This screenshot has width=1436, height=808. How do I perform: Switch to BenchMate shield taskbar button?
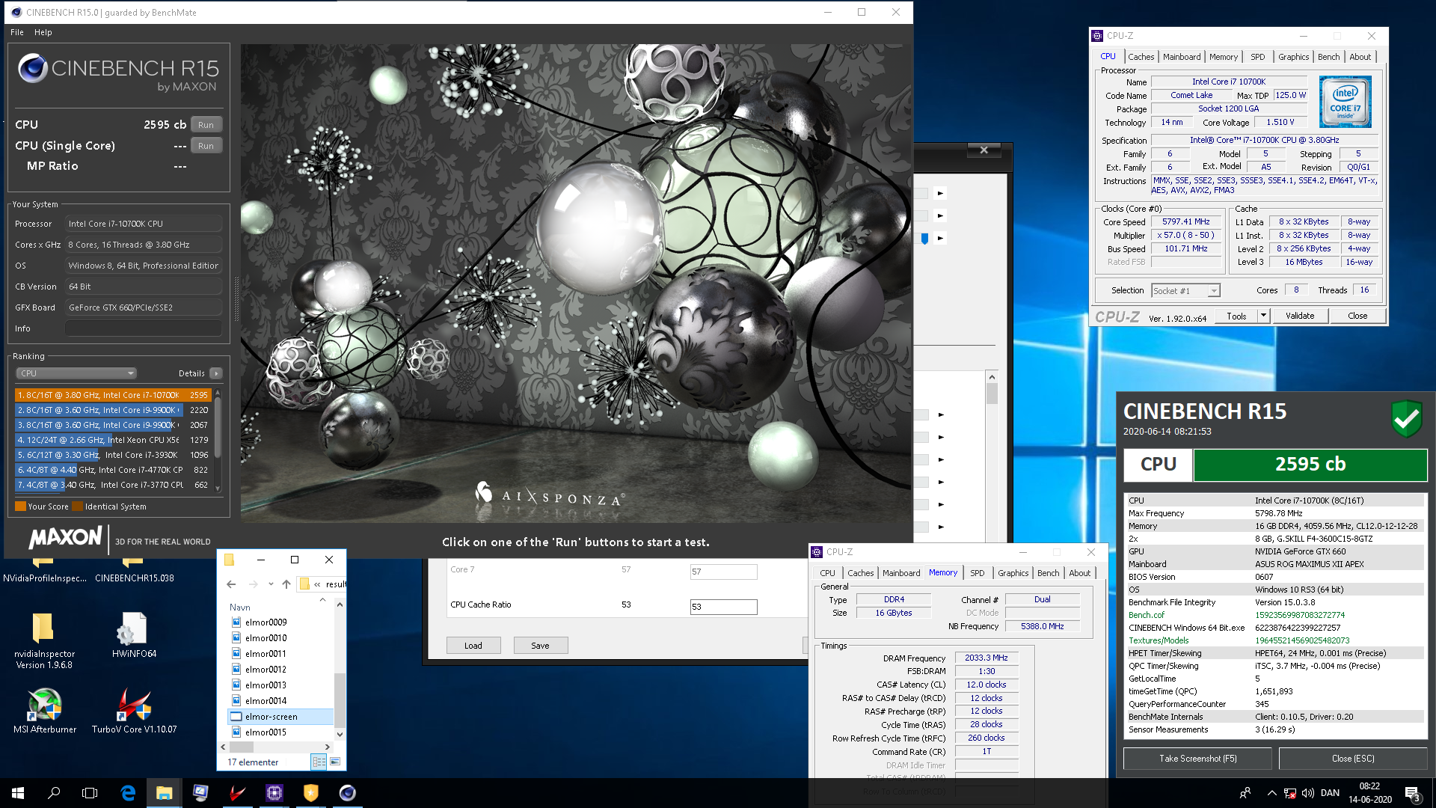(x=311, y=793)
